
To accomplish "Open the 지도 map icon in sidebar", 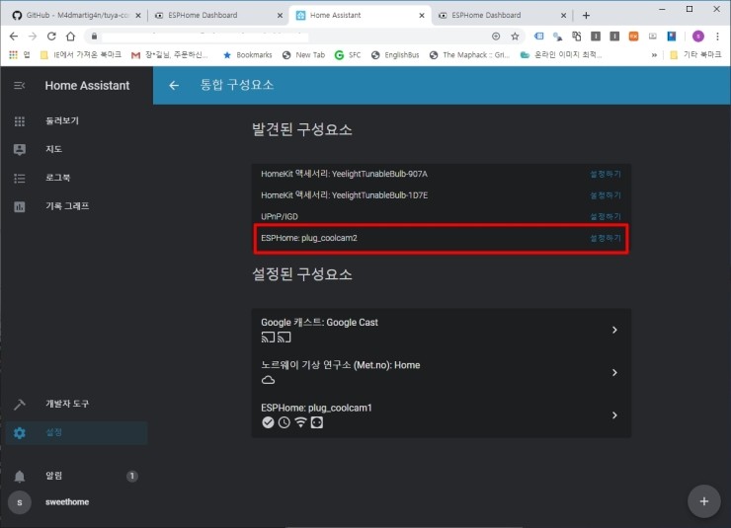I will pos(19,149).
